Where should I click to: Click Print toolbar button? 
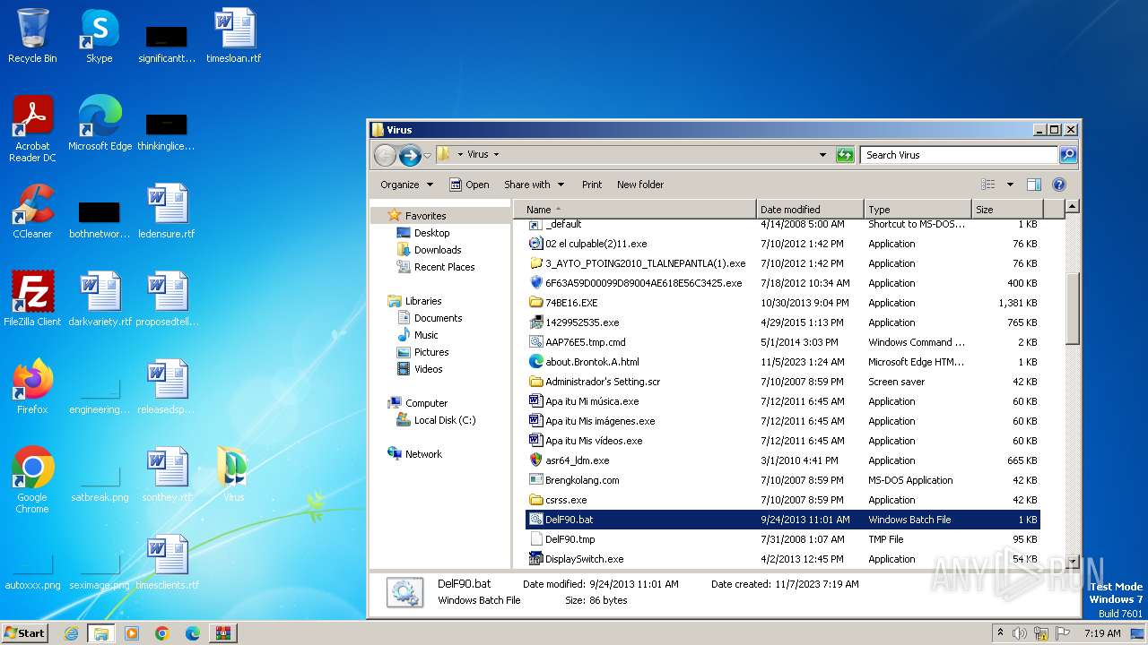point(592,185)
